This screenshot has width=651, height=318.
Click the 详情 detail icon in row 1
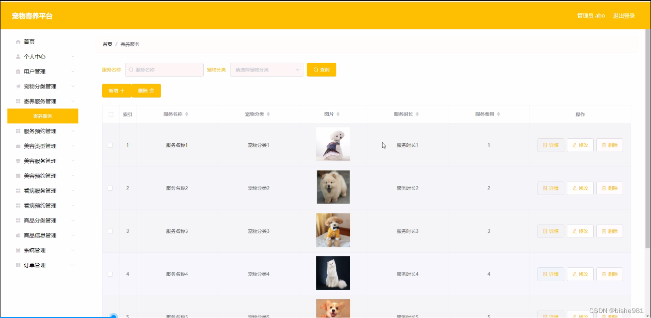[x=544, y=145]
